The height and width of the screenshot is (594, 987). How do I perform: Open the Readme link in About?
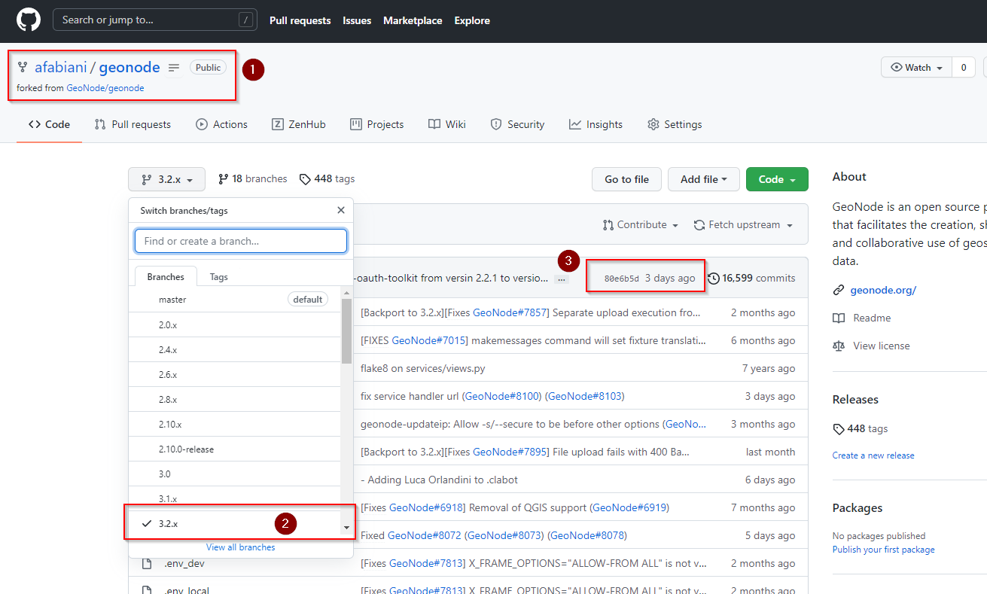[872, 318]
